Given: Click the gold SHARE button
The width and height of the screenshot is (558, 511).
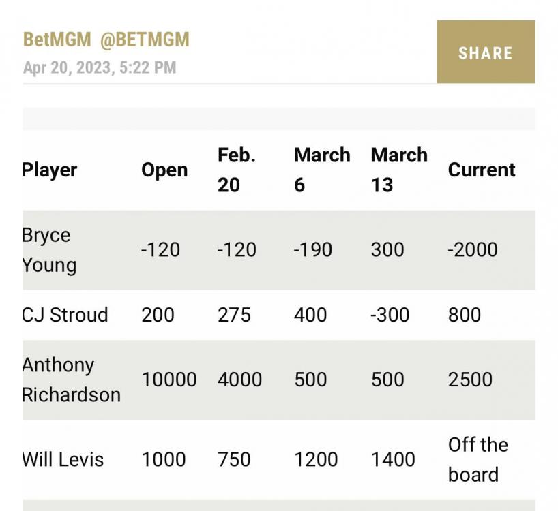Looking at the screenshot, I should coord(485,52).
